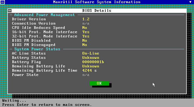Click the On-Line value
The height and width of the screenshot is (107, 194).
(91, 53)
